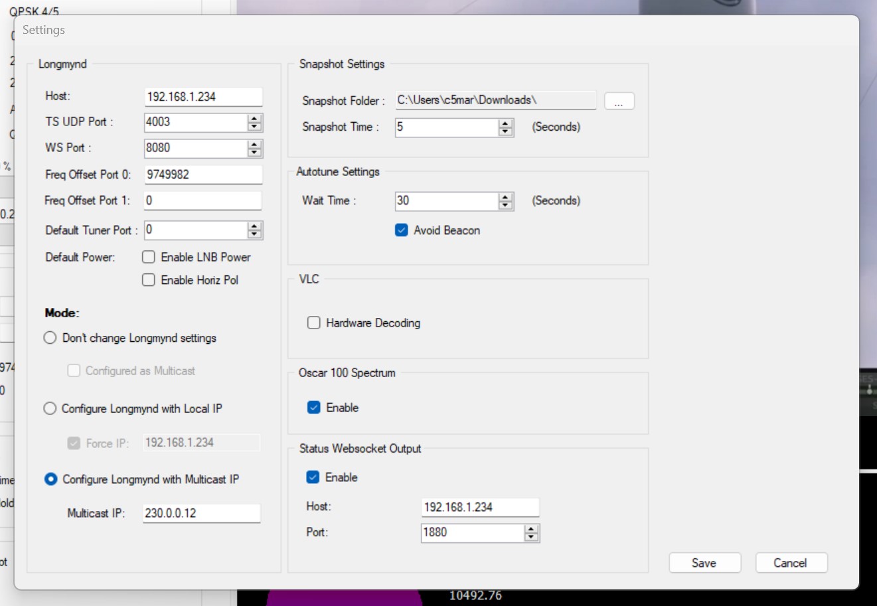This screenshot has width=877, height=606.
Task: Select Don't change Longmynd settings
Action: (50, 338)
